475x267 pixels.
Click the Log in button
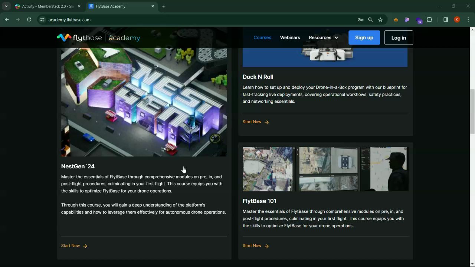click(399, 37)
